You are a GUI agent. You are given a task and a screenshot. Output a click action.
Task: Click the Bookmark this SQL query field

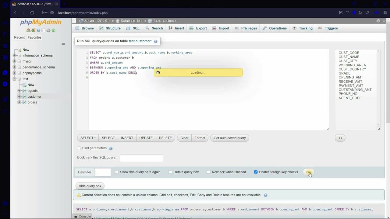pyautogui.click(x=141, y=158)
